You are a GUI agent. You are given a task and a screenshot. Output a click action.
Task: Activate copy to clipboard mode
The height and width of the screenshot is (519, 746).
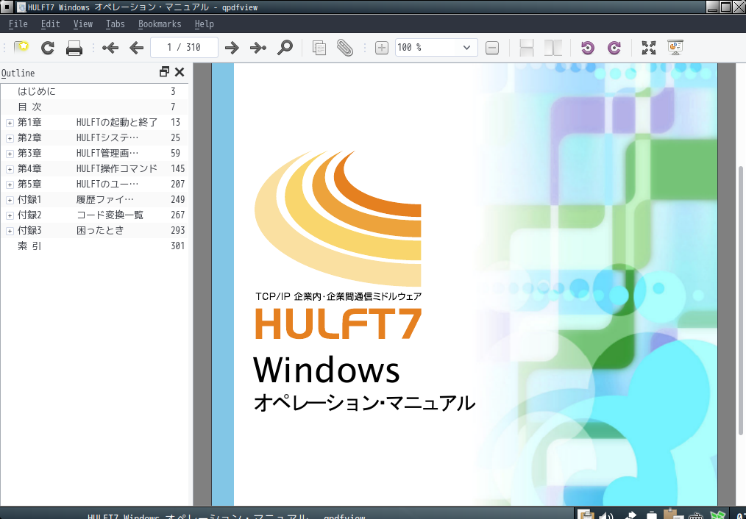click(x=319, y=48)
